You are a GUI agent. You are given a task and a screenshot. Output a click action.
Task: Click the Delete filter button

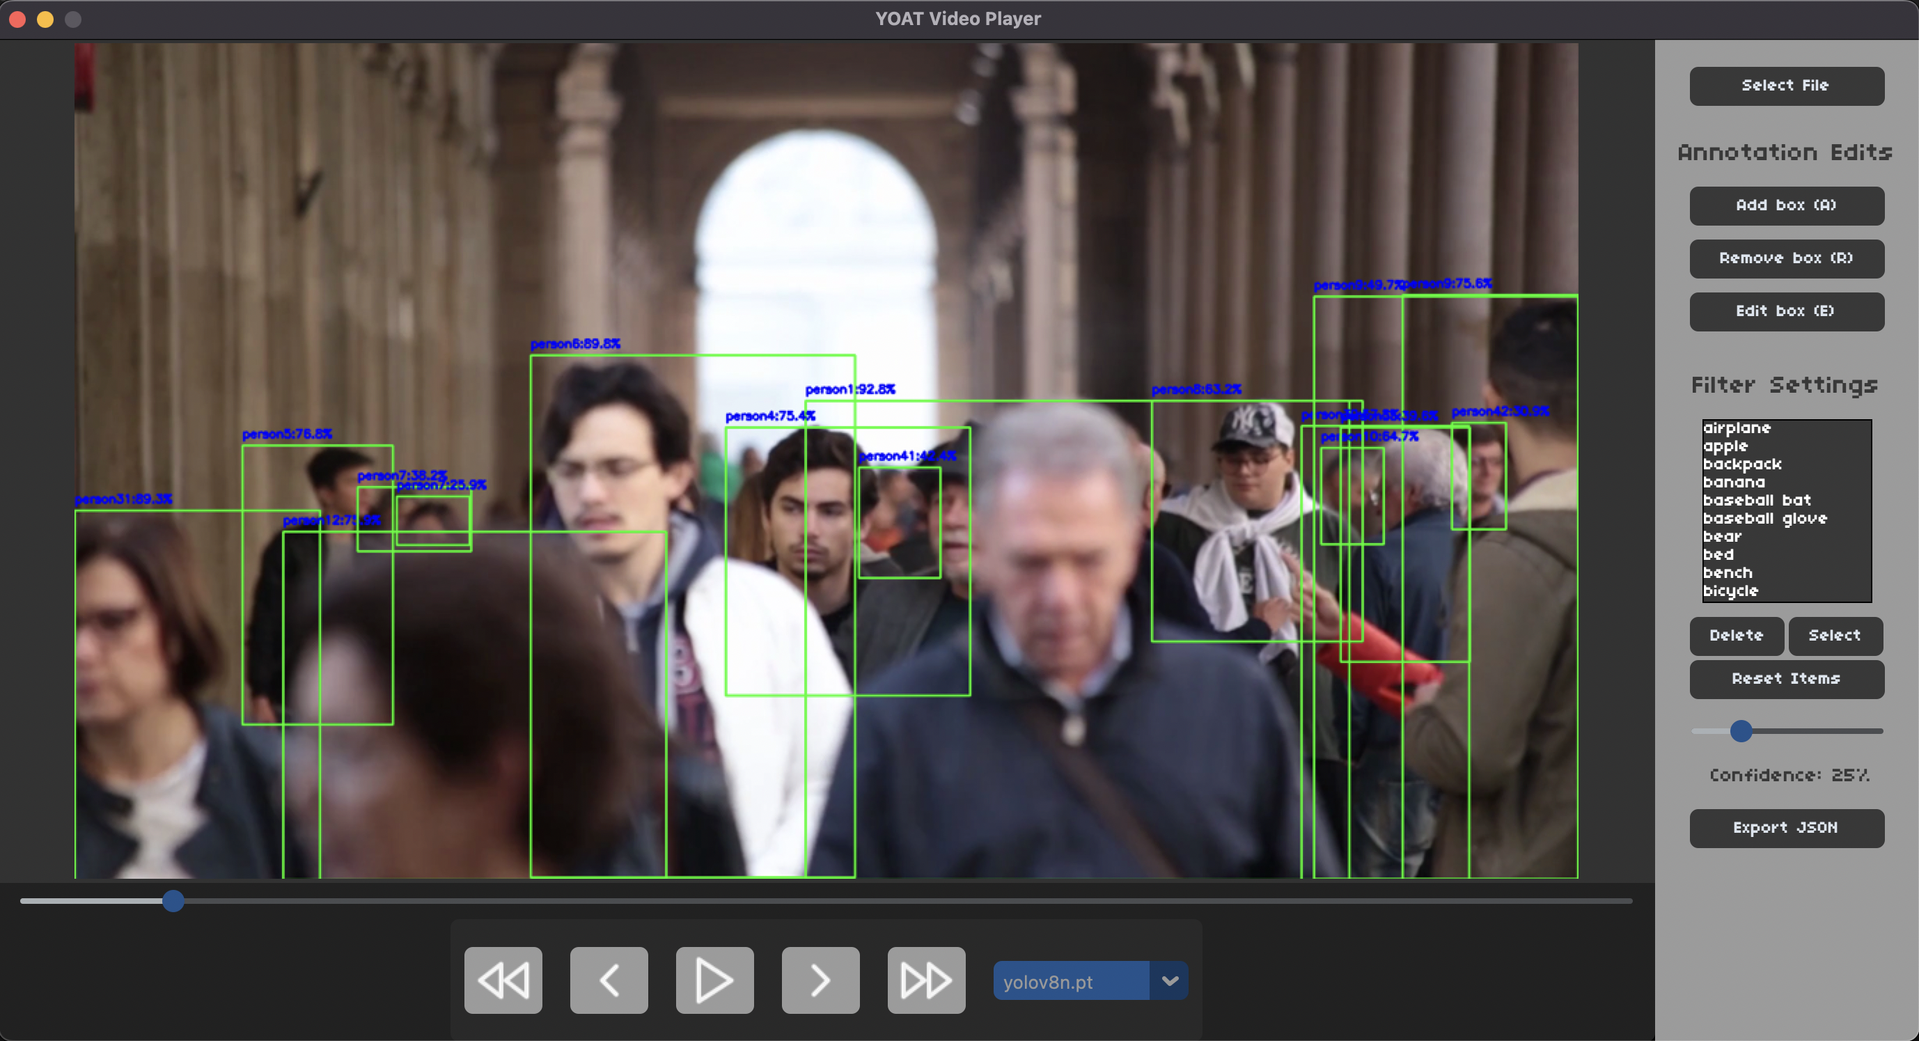click(x=1736, y=636)
